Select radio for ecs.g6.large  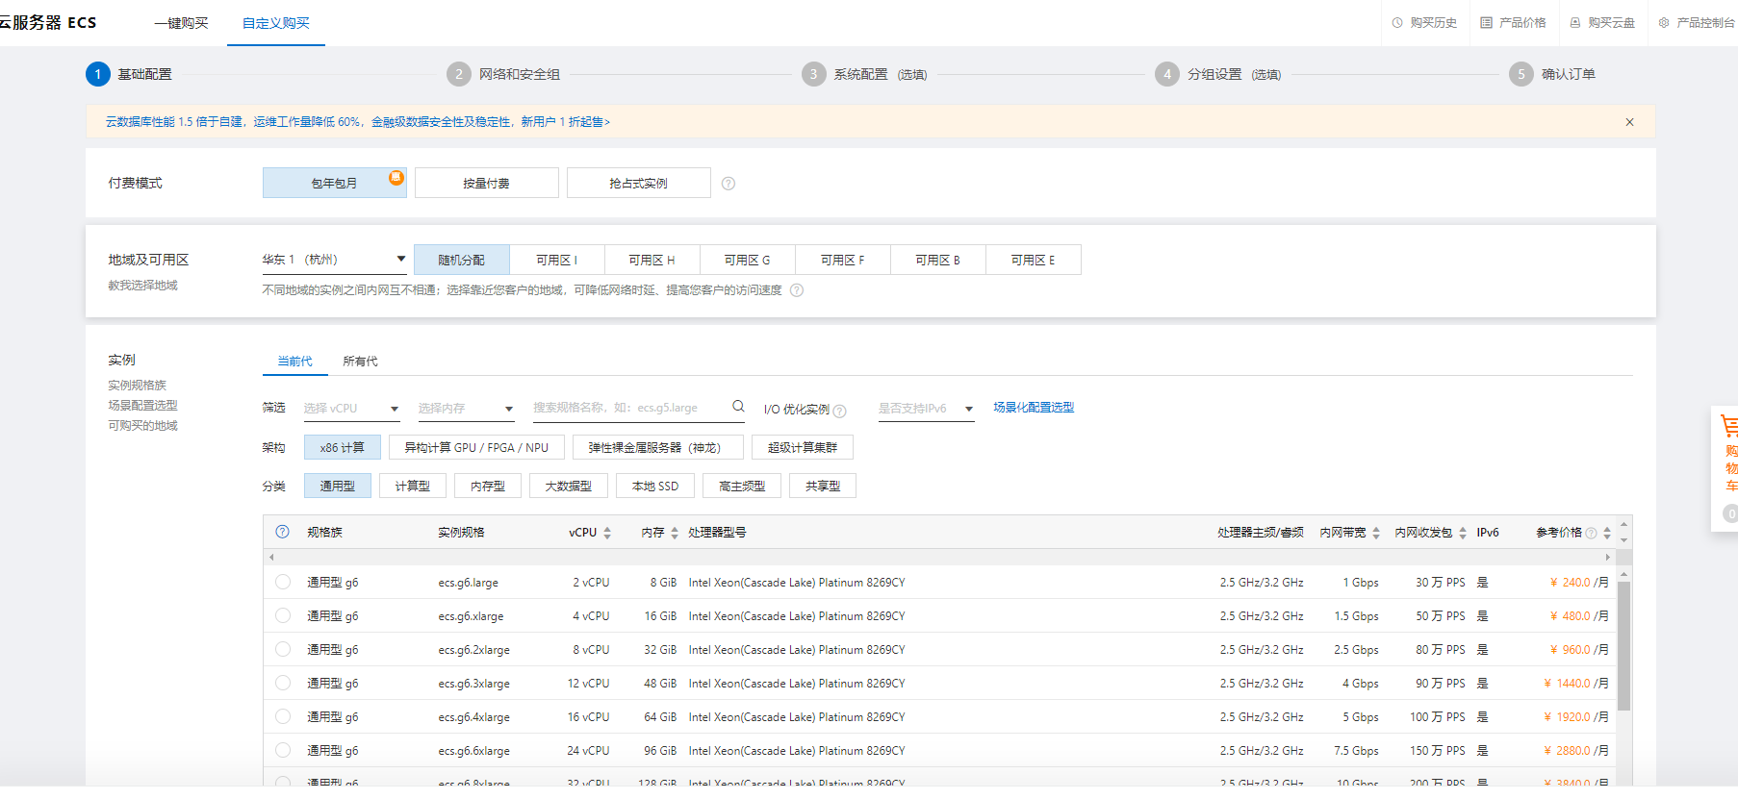point(283,582)
